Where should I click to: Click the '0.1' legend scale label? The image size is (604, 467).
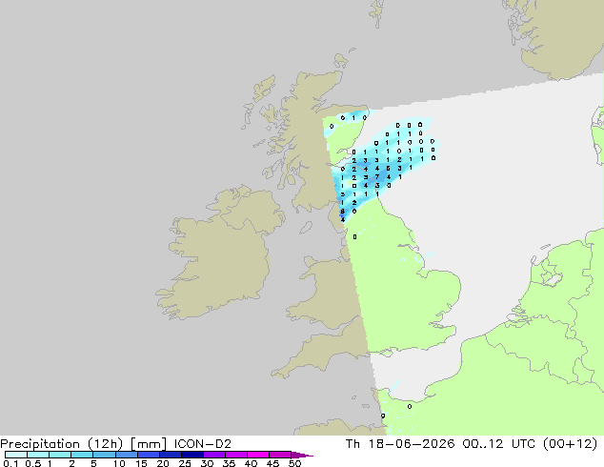[10, 463]
